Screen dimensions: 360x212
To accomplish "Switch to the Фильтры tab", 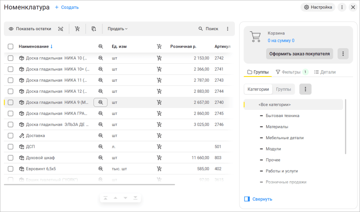I will tap(288, 72).
